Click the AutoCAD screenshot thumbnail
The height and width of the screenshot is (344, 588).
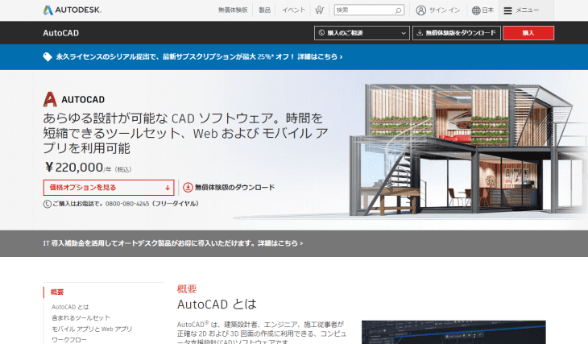453,333
